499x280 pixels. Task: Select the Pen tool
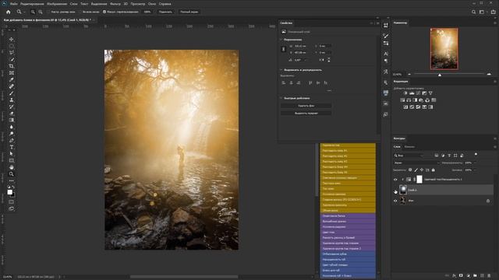coord(12,140)
